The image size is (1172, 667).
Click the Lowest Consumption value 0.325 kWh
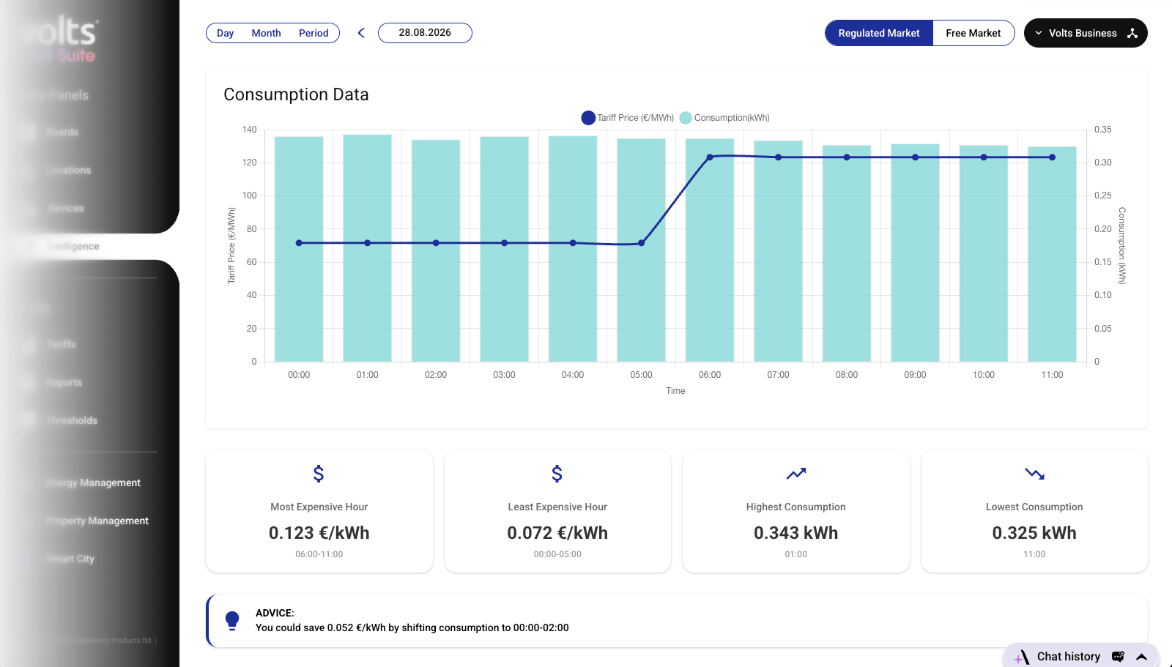[x=1034, y=533]
